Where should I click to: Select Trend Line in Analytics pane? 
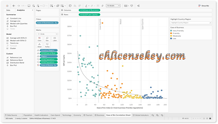[x=14, y=43]
